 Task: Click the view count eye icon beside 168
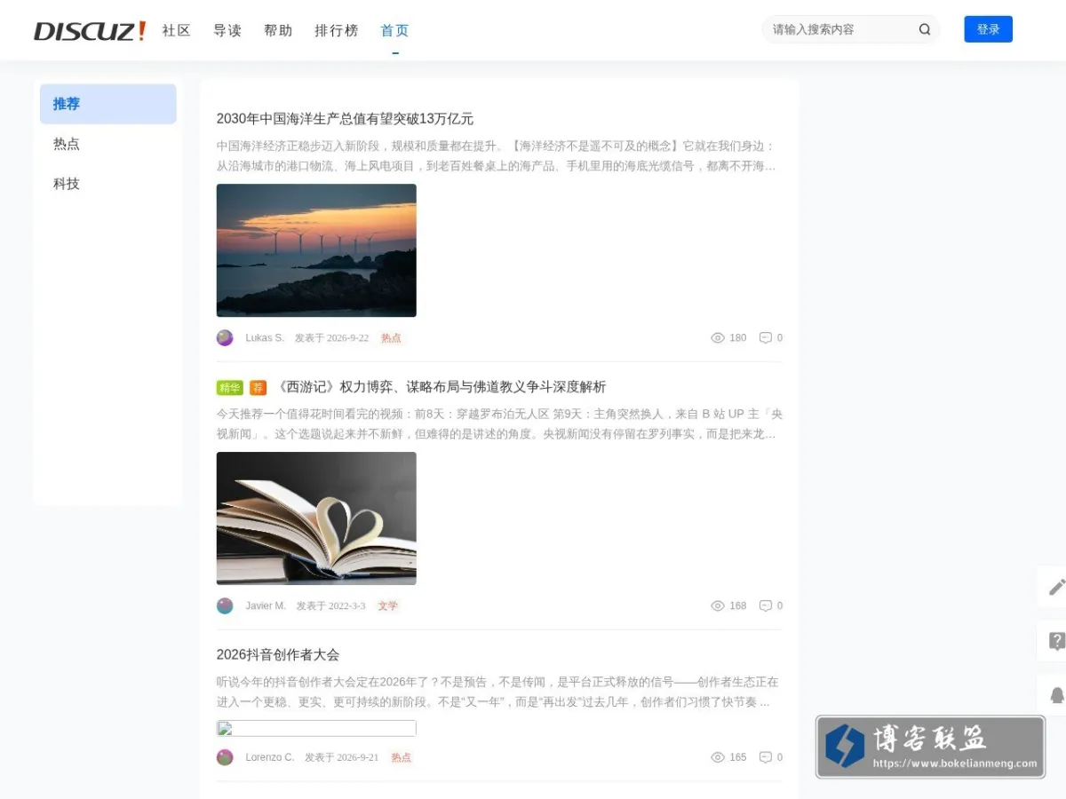718,606
